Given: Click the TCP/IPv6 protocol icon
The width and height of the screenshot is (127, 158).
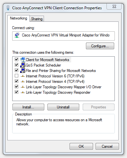Looking at the screenshot, I should click(x=23, y=76).
